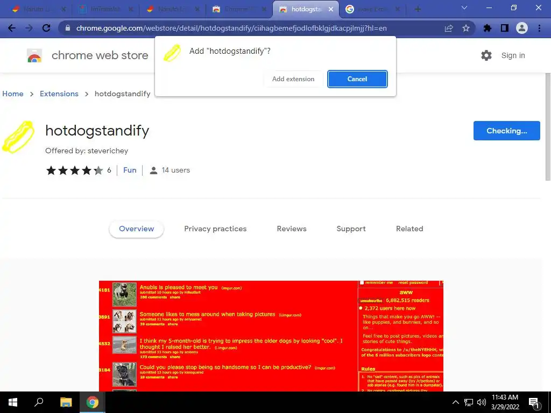This screenshot has height=413, width=551.
Task: Close the ImTranslator tab
Action: (130, 10)
